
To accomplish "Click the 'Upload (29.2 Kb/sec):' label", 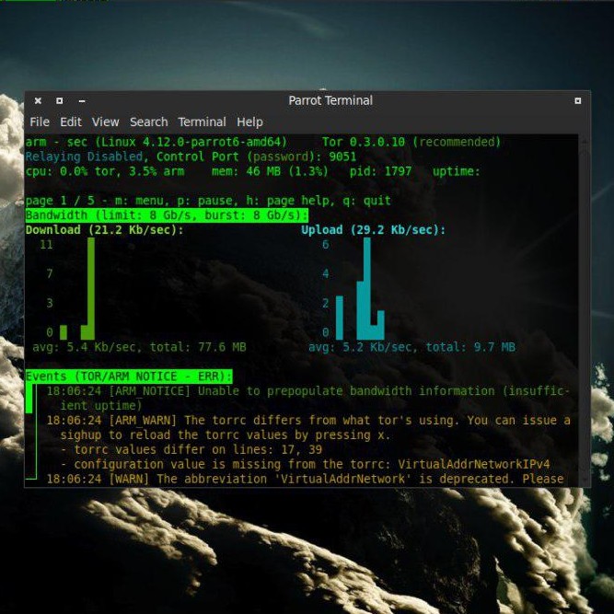I will click(x=373, y=230).
